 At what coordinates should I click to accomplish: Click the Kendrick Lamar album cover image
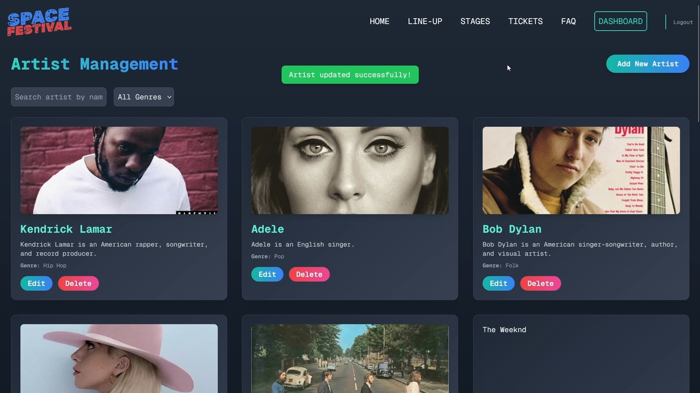[x=119, y=170]
